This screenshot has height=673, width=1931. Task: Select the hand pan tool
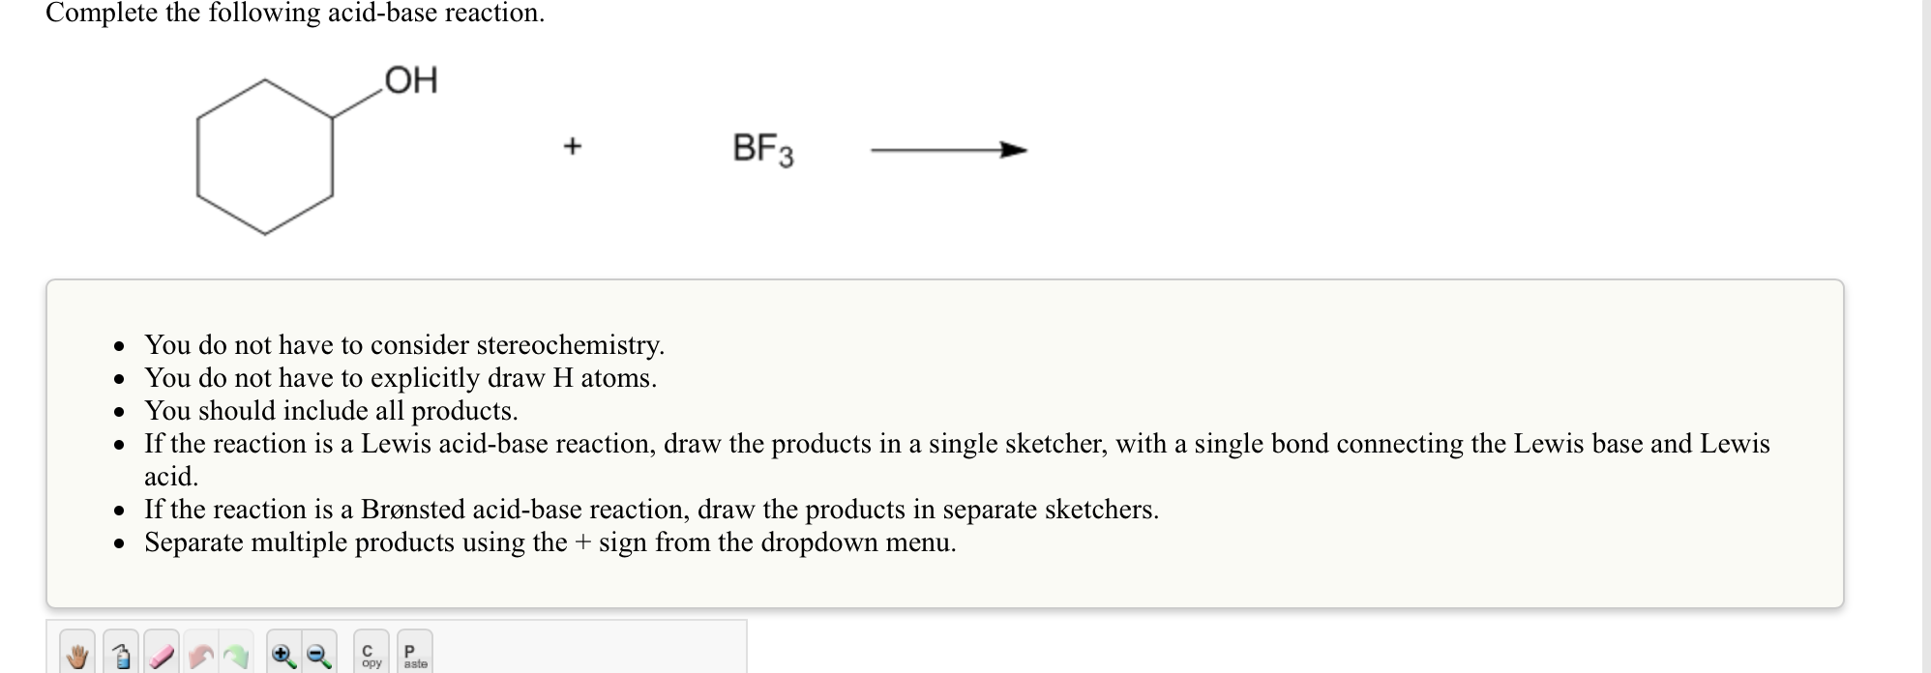(76, 656)
